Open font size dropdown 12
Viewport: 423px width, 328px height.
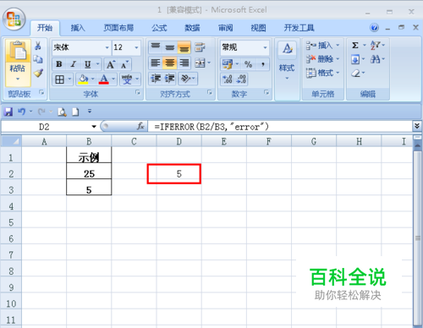click(136, 47)
